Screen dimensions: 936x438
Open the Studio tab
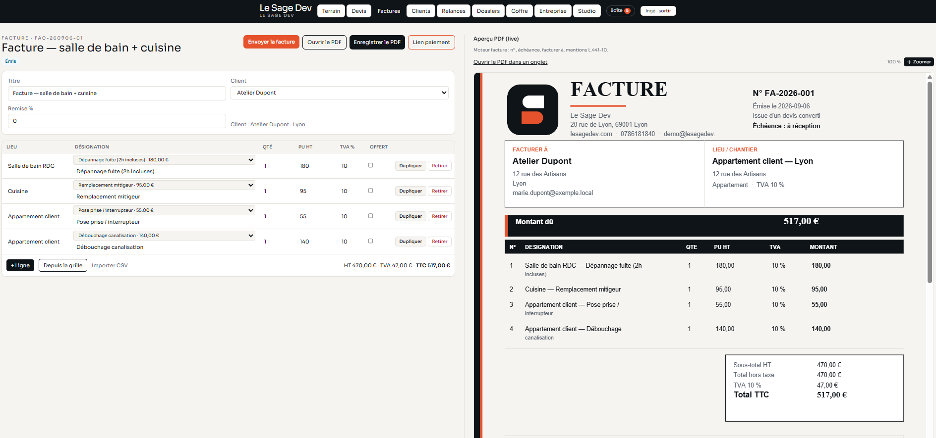(587, 11)
